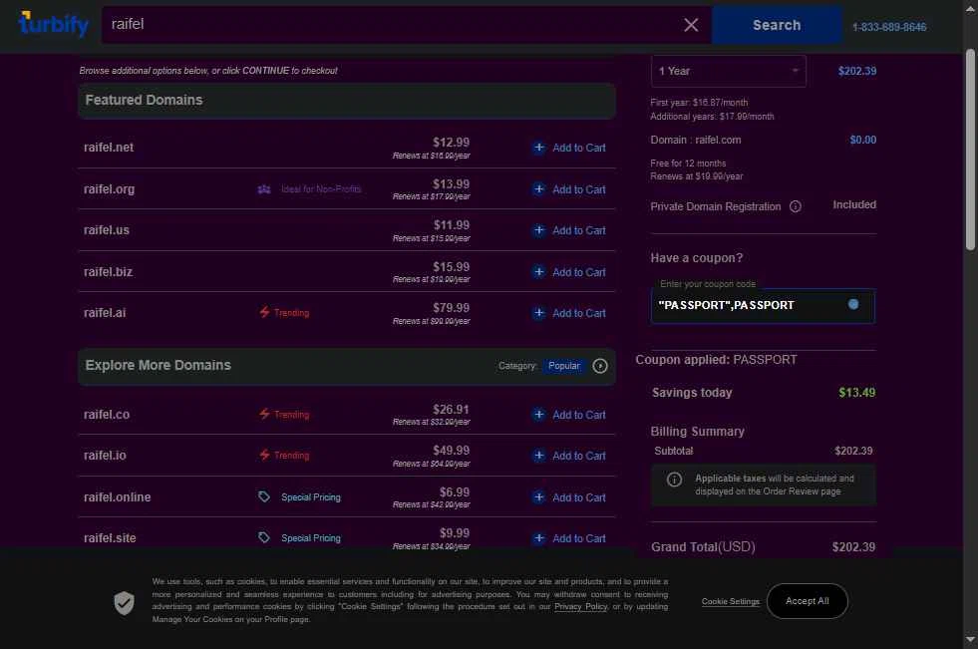This screenshot has height=649, width=978.
Task: Plus icon to add raifel.biz
Action: pyautogui.click(x=539, y=272)
